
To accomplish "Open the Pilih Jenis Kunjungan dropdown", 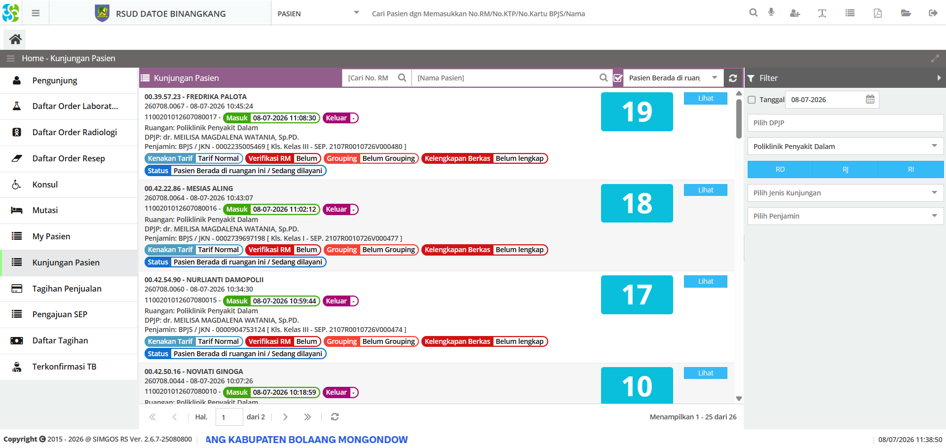I will (x=845, y=192).
